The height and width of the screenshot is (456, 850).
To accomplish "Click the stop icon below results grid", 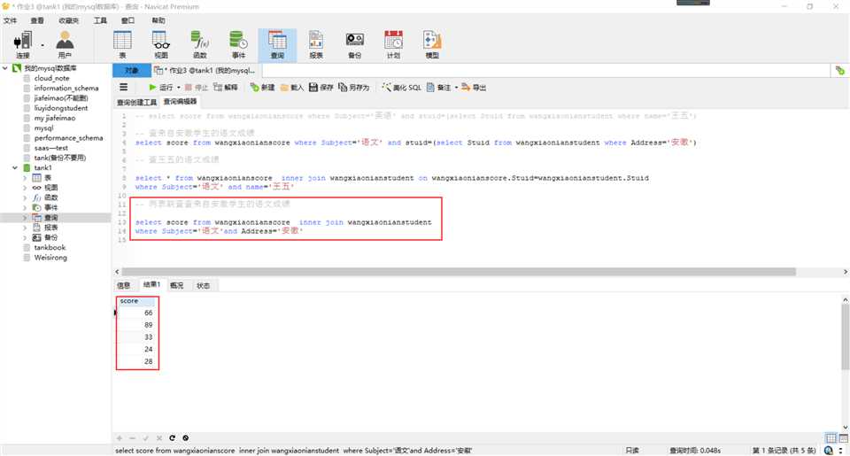I will [x=185, y=437].
